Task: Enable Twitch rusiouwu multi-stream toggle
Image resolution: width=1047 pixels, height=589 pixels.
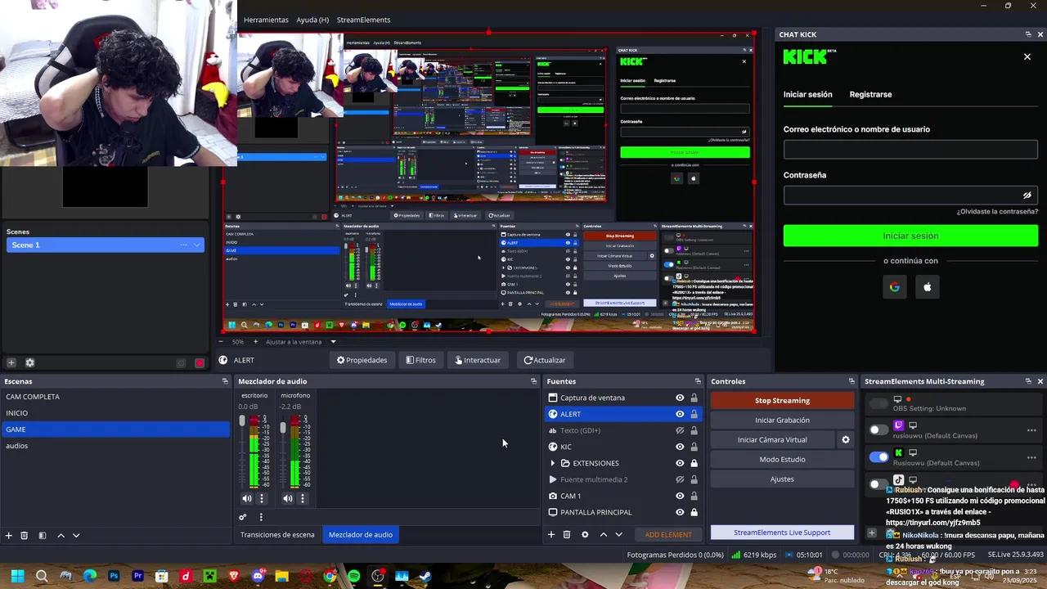Action: tap(878, 429)
